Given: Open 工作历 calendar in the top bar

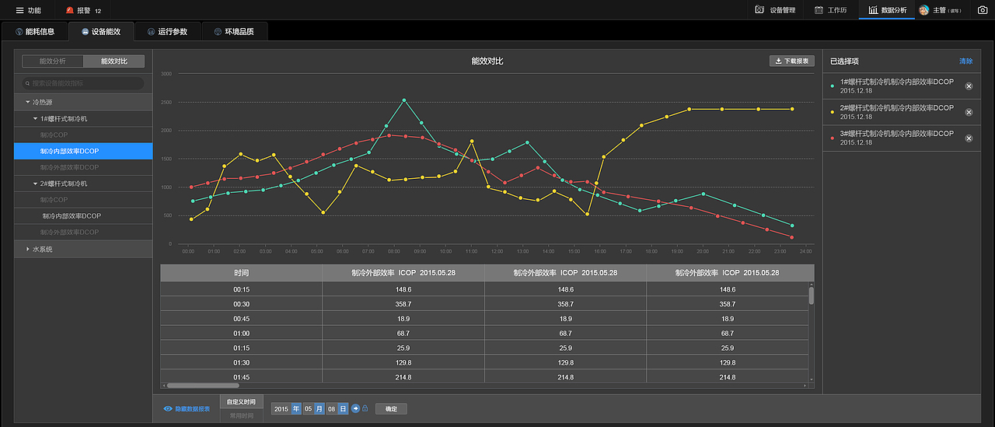Looking at the screenshot, I should click(x=830, y=10).
